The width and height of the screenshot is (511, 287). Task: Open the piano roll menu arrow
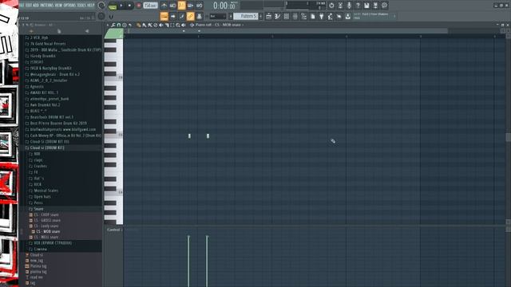[x=108, y=25]
